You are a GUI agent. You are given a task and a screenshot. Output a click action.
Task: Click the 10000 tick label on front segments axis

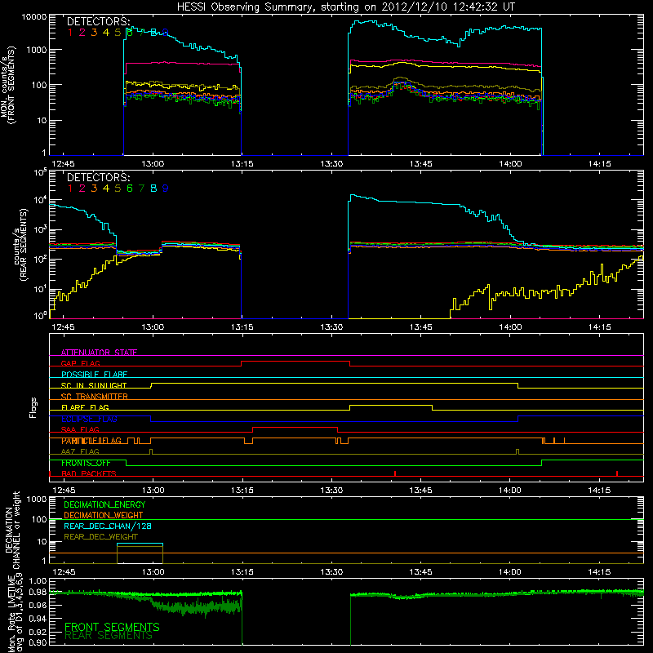pos(34,17)
